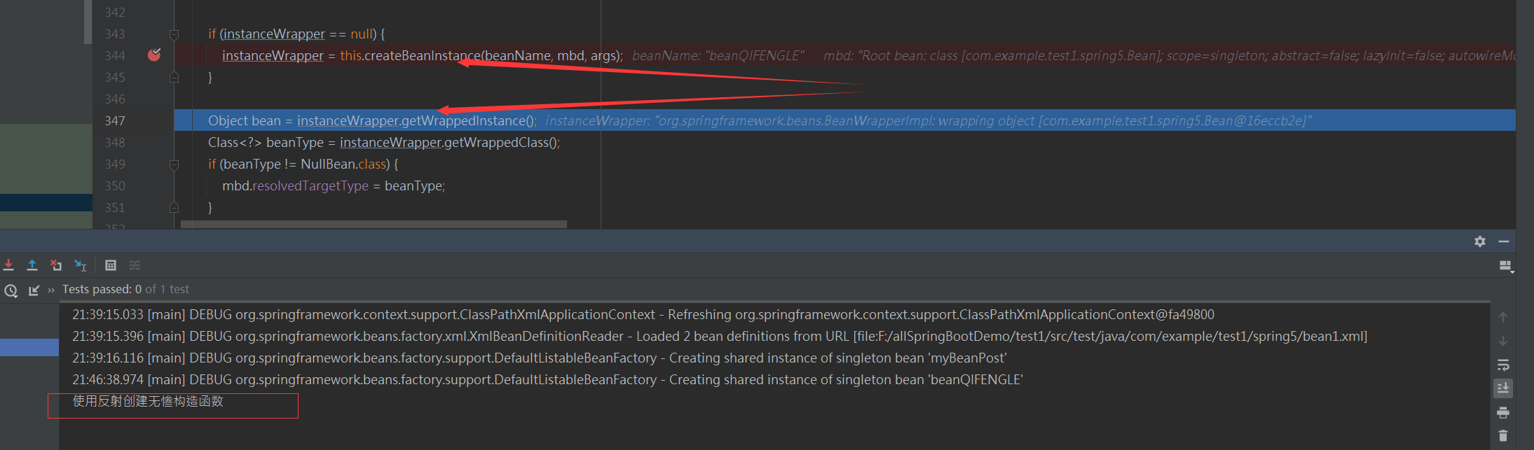Screen dimensions: 1534x450
Task: Click createBeanInstance method call
Action: coord(423,55)
